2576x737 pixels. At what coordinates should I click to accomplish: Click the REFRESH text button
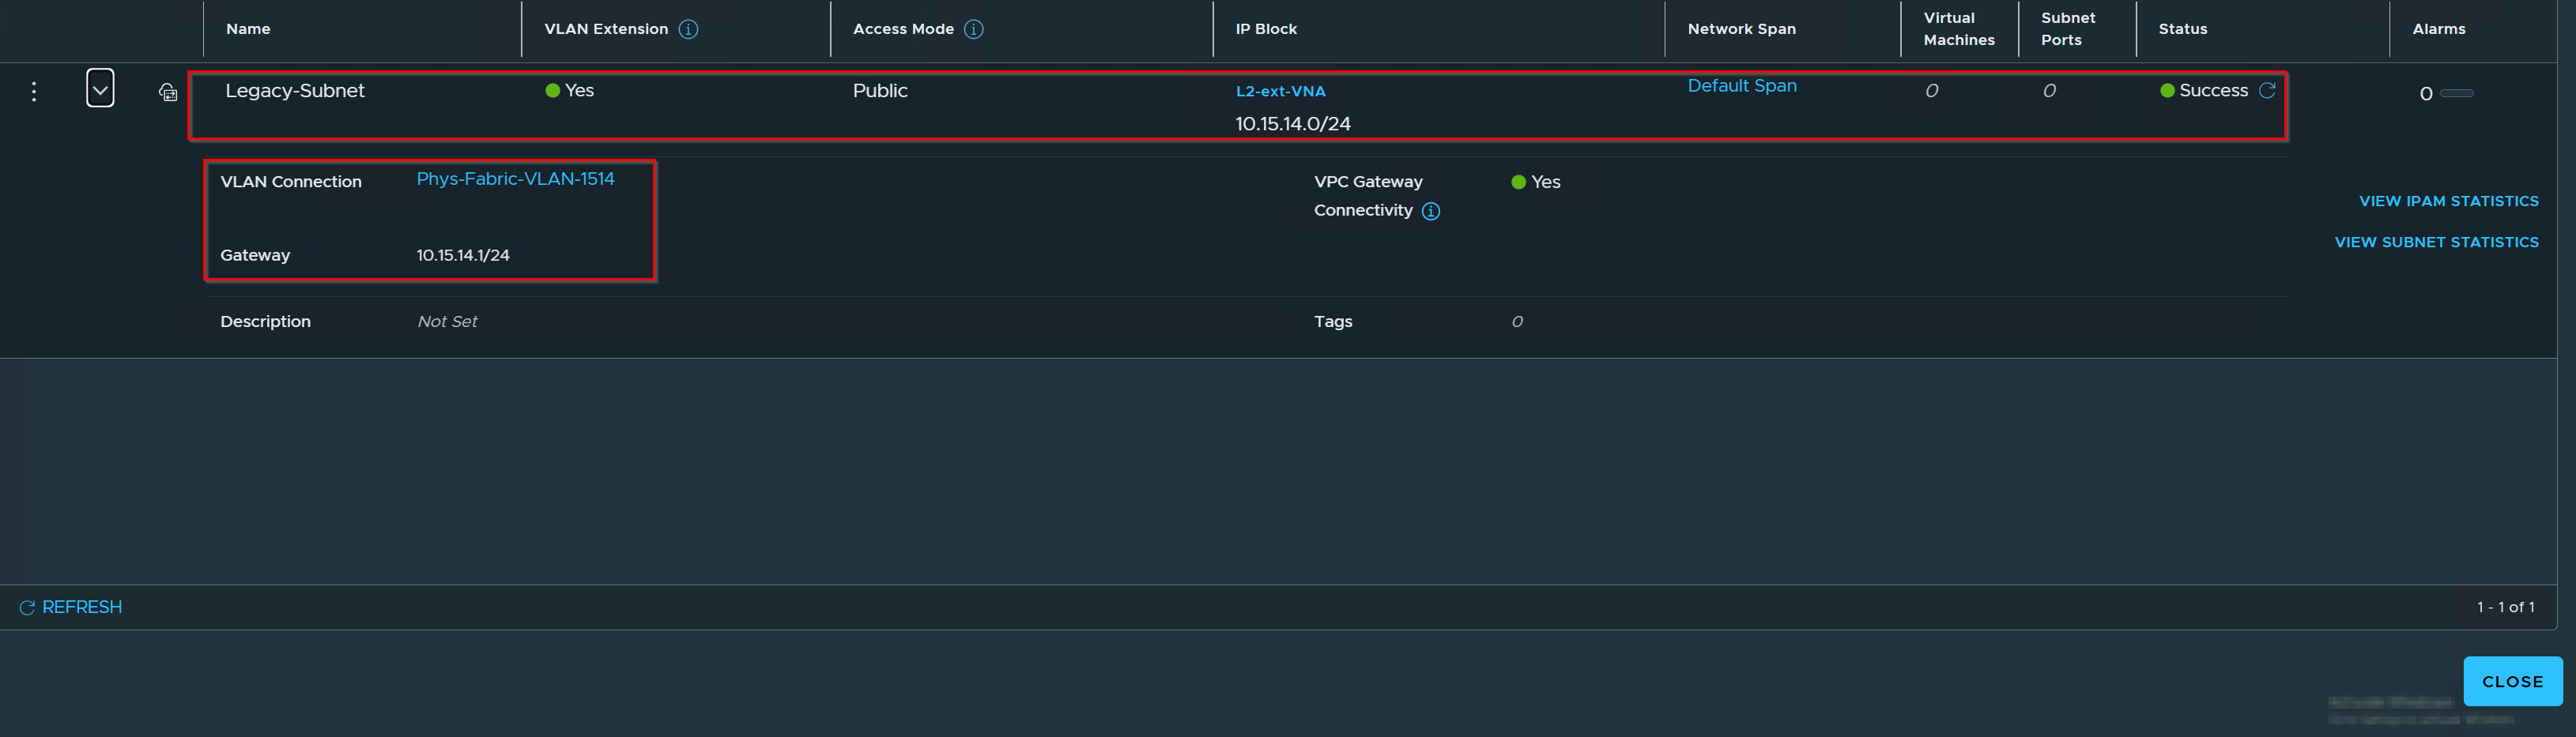tap(82, 607)
